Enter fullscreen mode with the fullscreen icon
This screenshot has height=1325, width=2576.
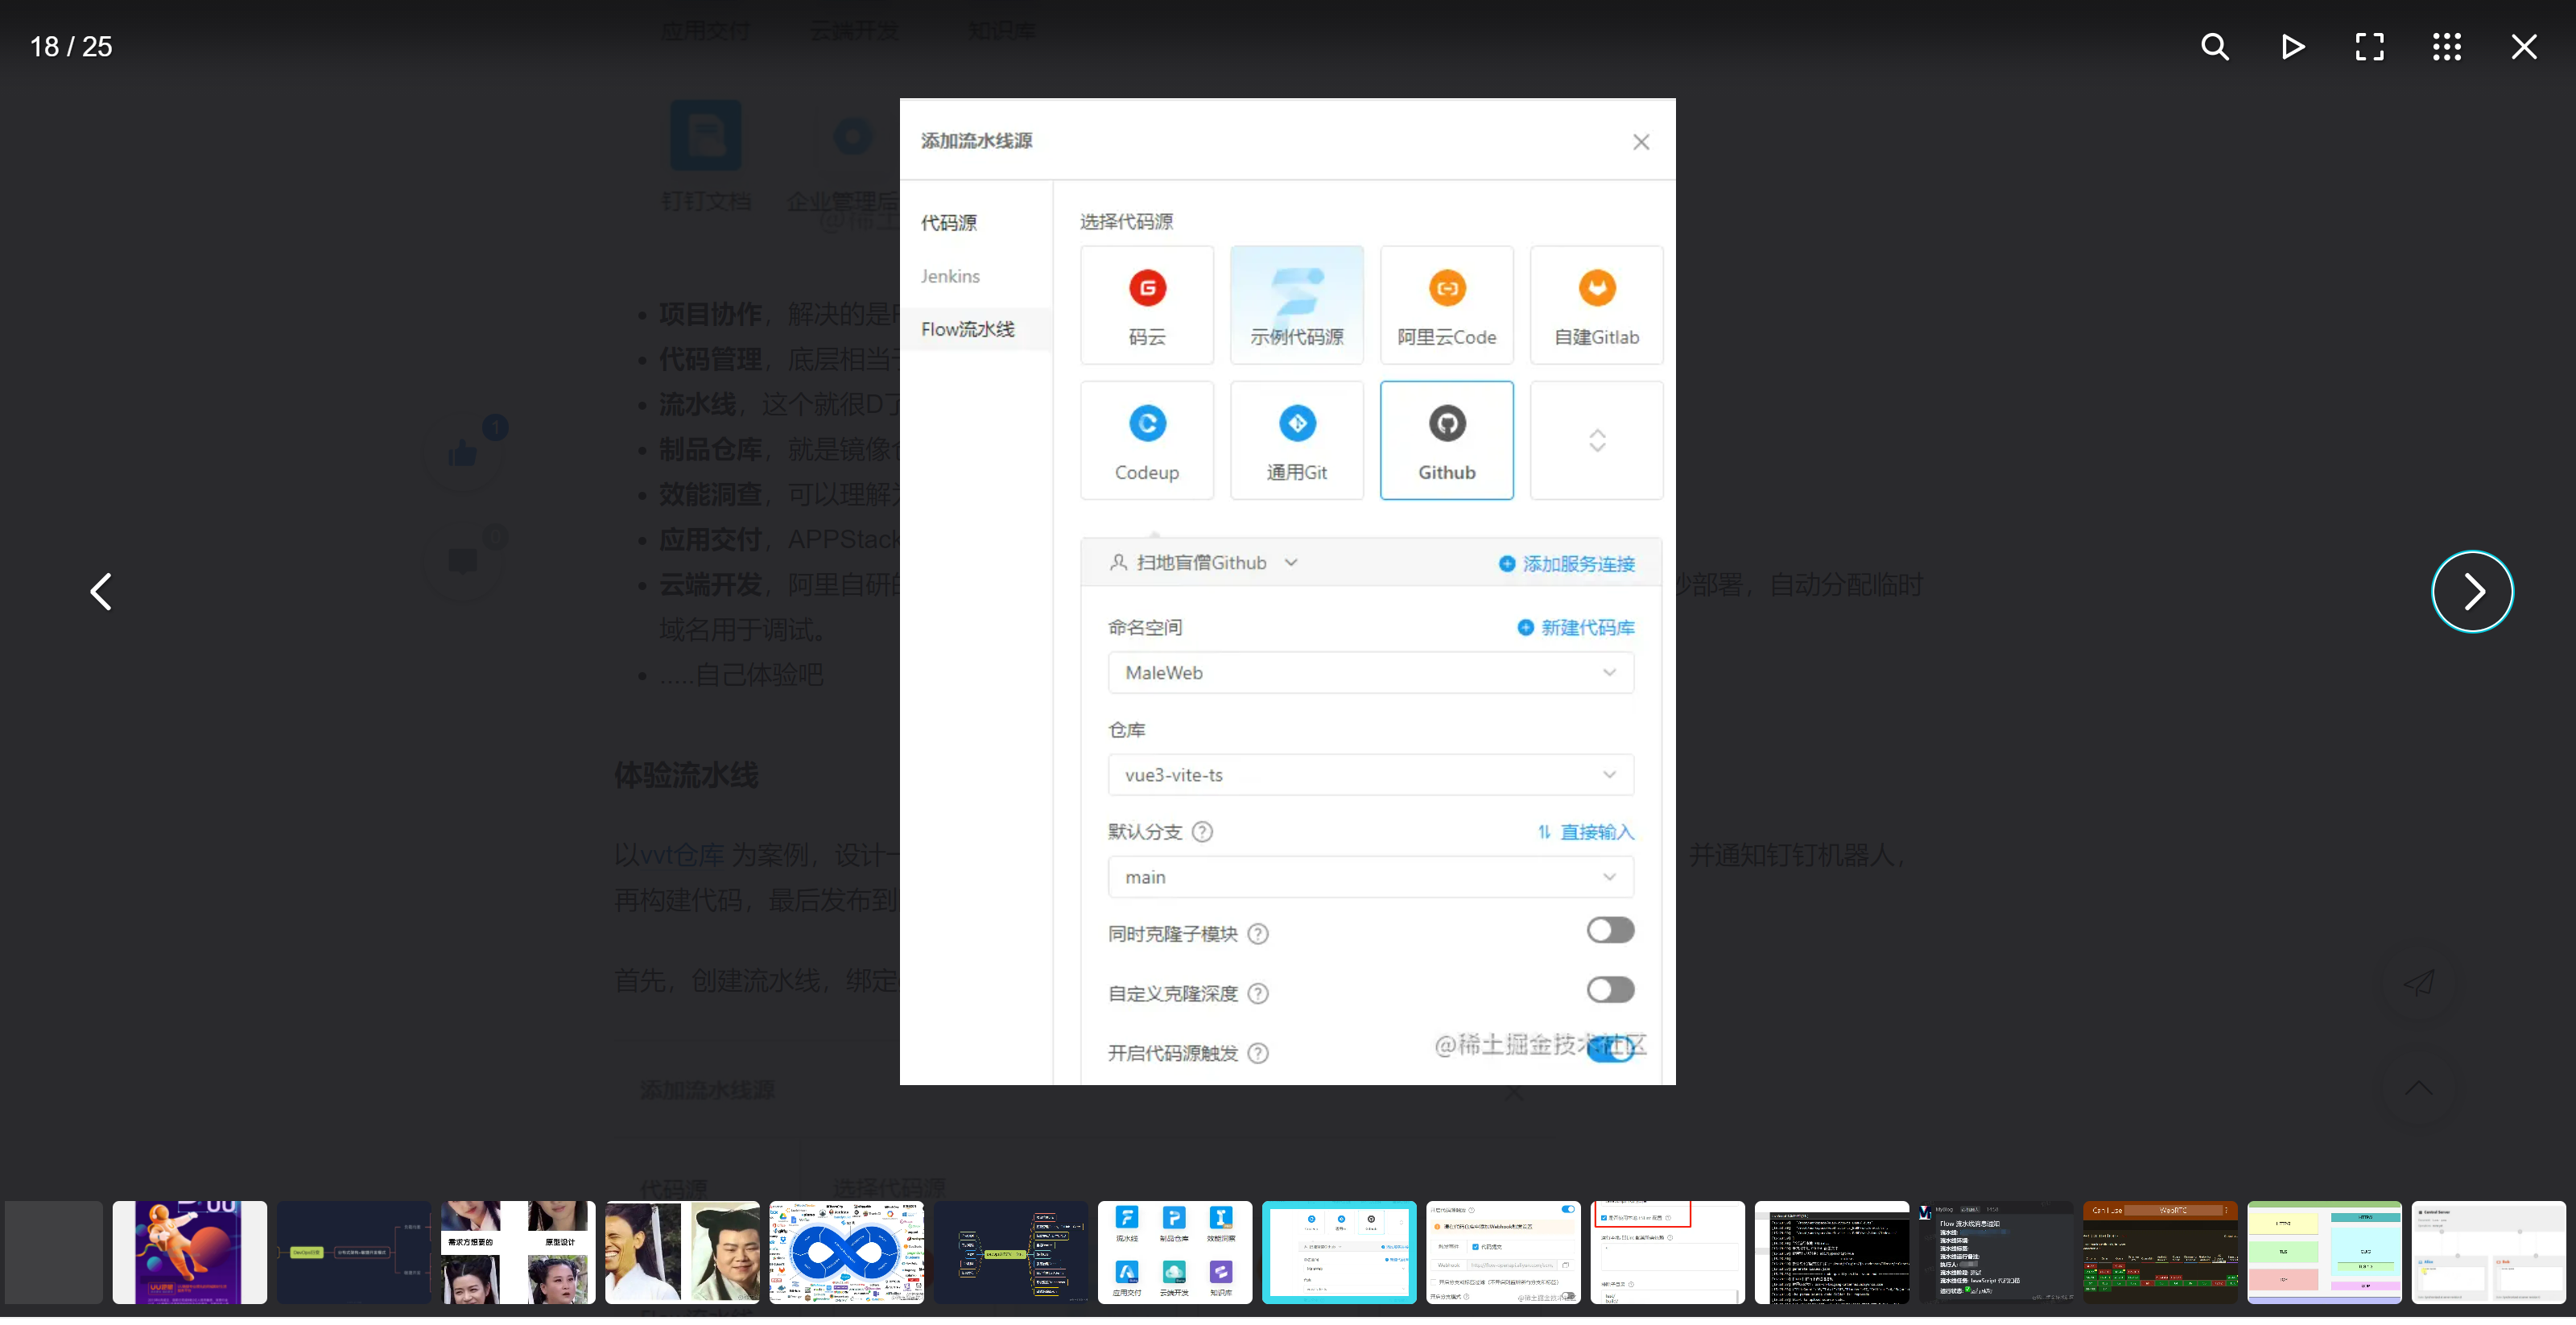(x=2369, y=47)
